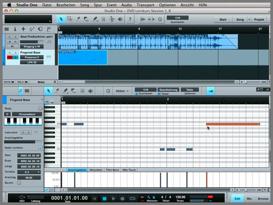Screen dimensions: 273x205
Task: Switch to the Pitch Bend tab
Action: coord(113,170)
